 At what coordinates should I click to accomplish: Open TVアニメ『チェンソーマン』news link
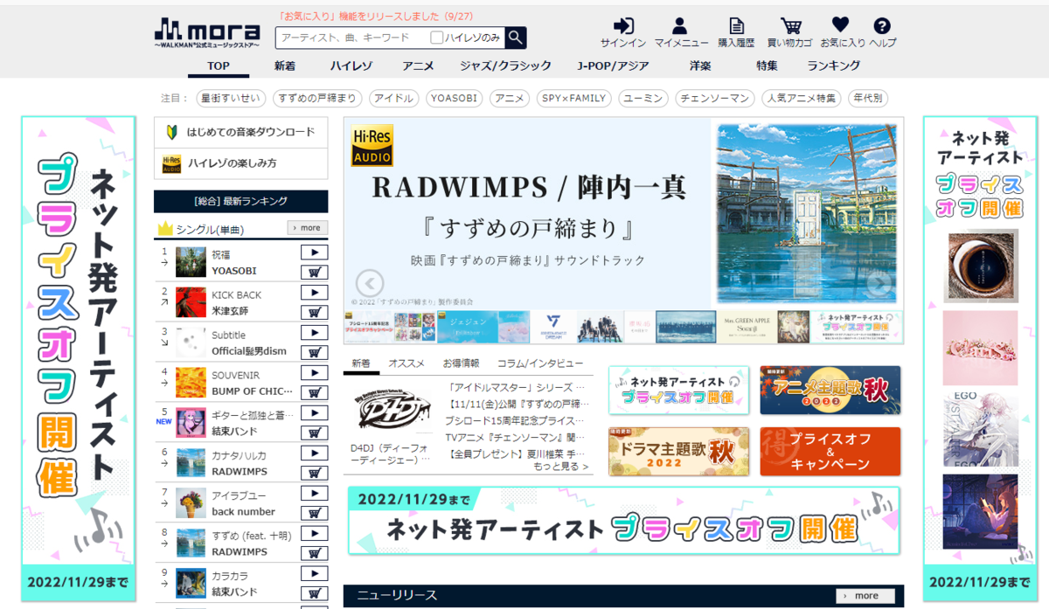516,437
